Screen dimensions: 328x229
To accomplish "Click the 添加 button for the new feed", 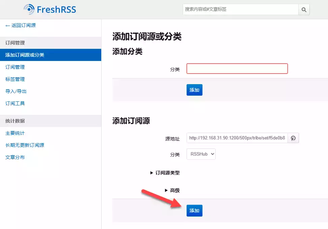I will tap(194, 210).
